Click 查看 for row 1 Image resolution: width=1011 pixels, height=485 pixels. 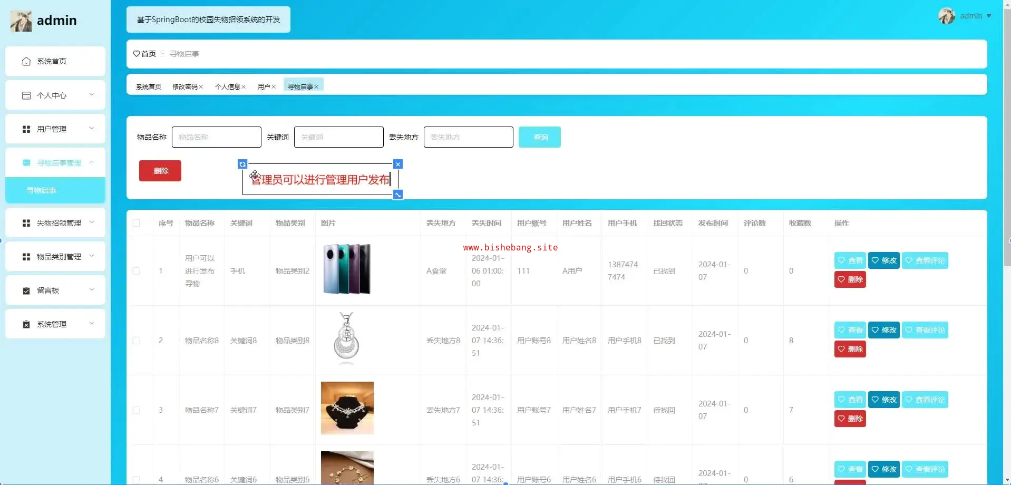click(x=850, y=260)
